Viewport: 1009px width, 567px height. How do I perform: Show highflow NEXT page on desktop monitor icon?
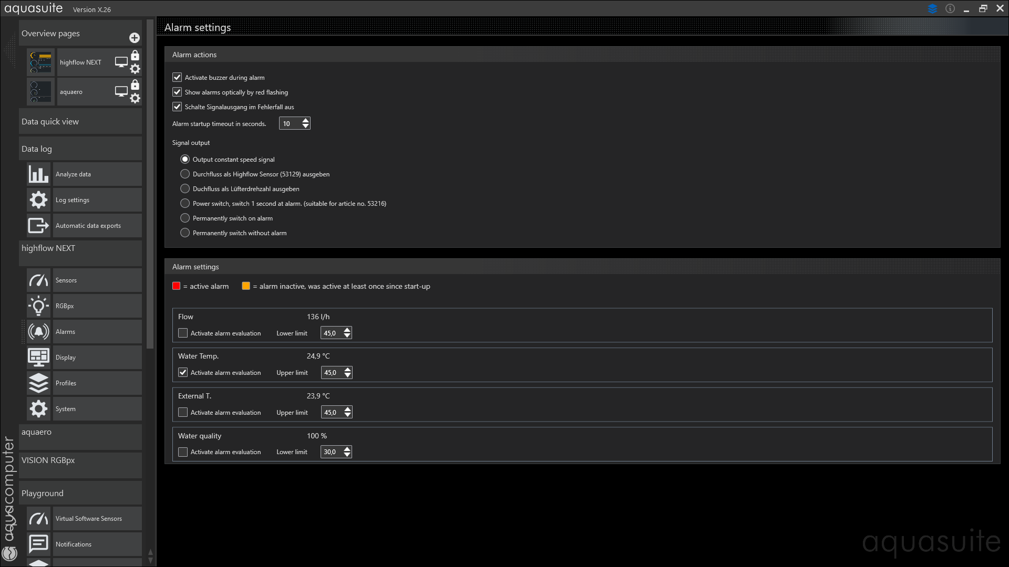click(121, 62)
